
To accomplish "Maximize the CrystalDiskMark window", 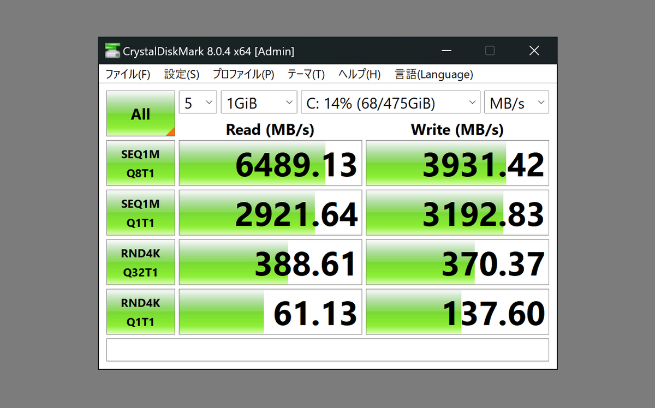I will (490, 51).
